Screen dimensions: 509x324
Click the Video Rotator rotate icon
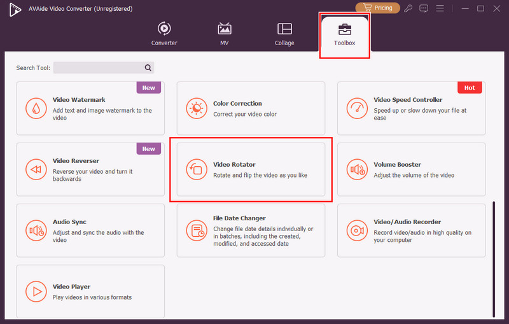click(x=197, y=169)
